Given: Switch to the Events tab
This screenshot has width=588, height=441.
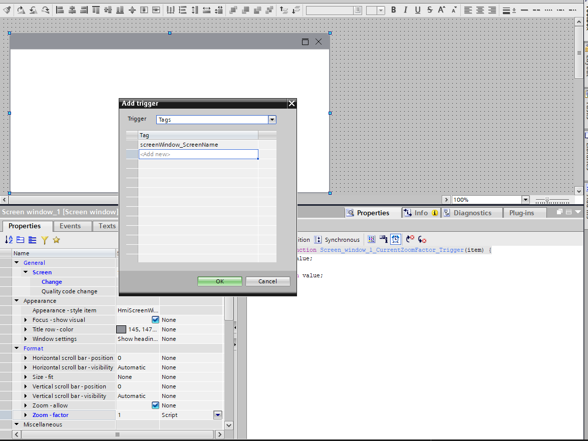Looking at the screenshot, I should pos(70,226).
